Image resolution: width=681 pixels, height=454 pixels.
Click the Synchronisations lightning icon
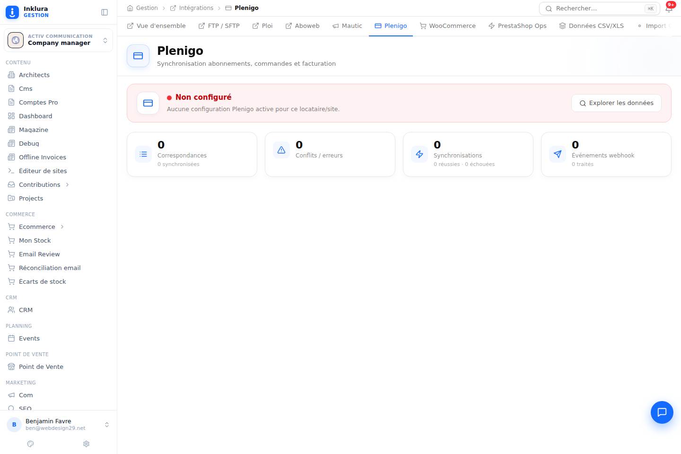click(419, 154)
